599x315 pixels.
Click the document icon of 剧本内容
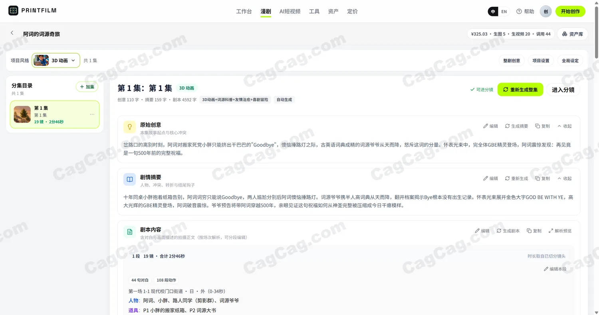click(129, 232)
